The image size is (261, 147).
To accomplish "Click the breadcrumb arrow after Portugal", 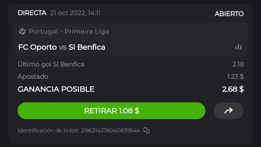I will click(x=62, y=32).
